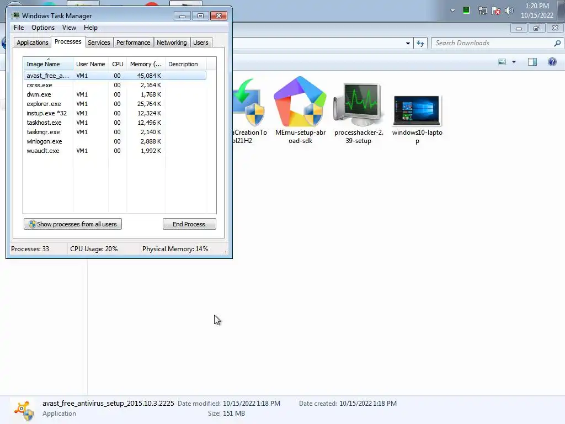This screenshot has height=424, width=565.
Task: Select the wuauclt.exe process row
Action: coord(115,151)
